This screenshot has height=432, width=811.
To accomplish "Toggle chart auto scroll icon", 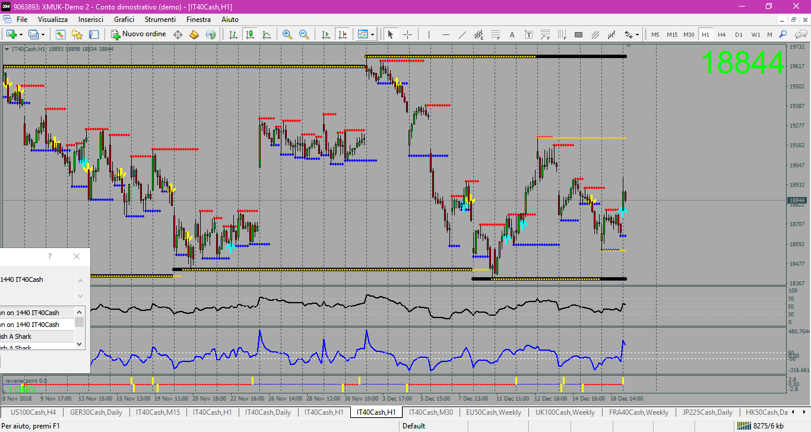I will (x=325, y=34).
